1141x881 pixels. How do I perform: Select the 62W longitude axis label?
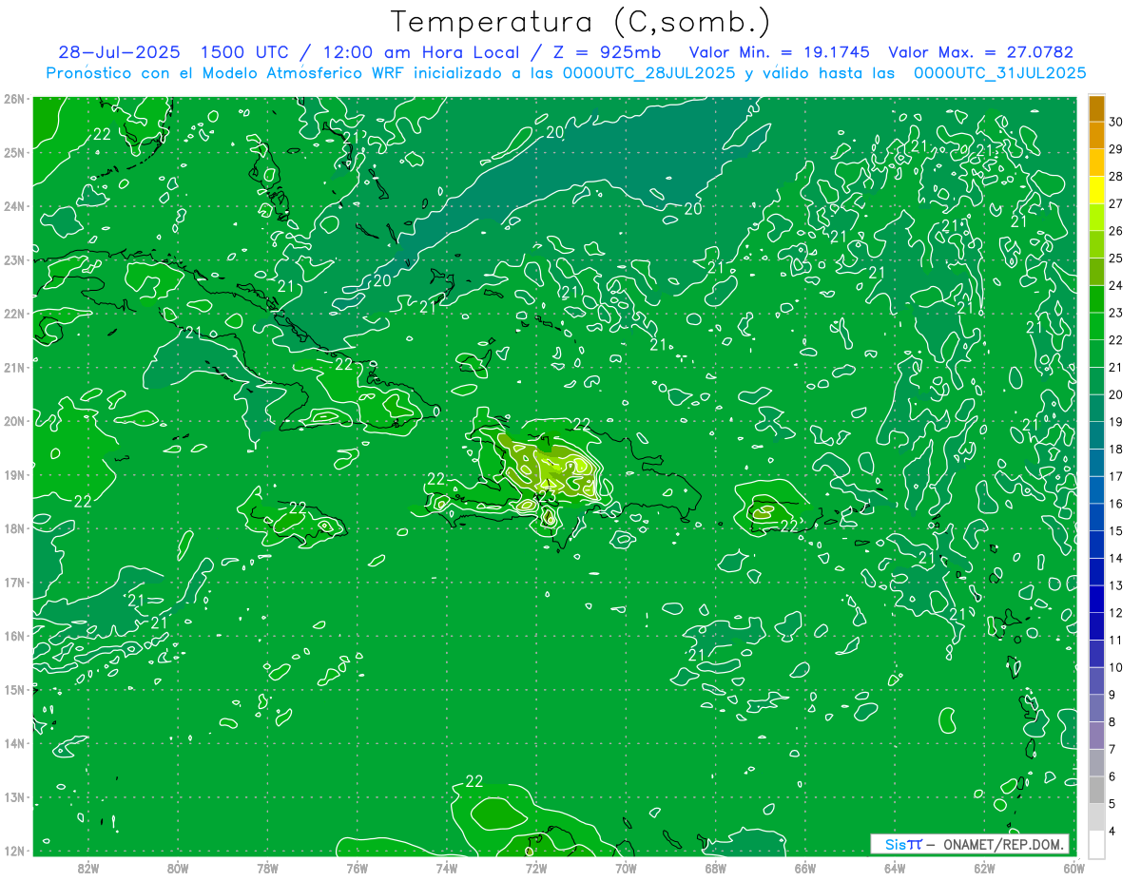[x=984, y=867]
